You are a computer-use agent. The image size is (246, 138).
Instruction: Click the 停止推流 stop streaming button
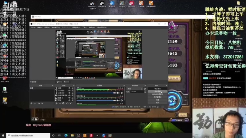point(157,89)
